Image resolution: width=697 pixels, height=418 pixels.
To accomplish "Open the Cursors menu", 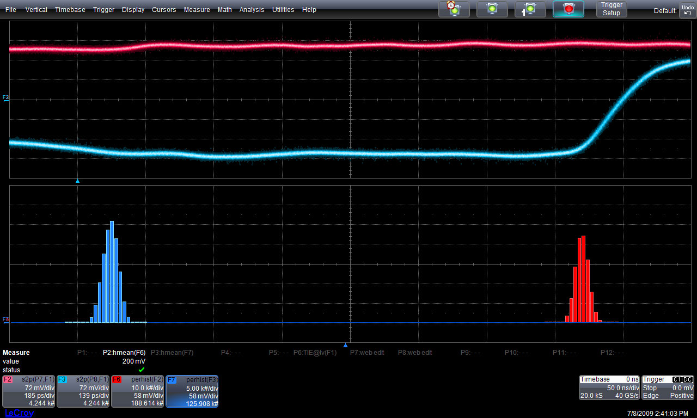I will click(164, 10).
